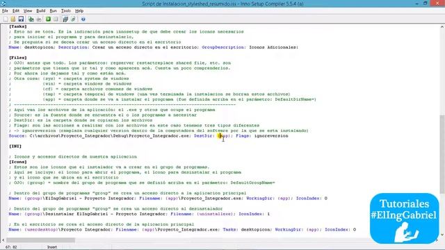Open Help using the question mark icon
445x250 pixels.
coord(83,19)
